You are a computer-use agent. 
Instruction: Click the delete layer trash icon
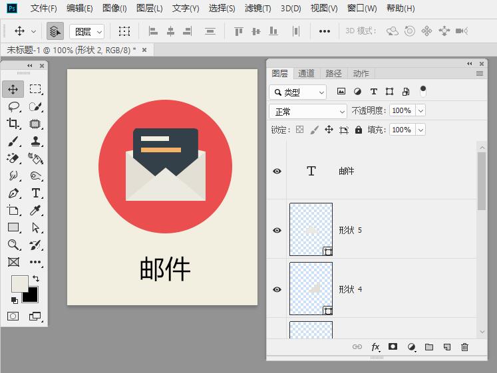coord(464,347)
